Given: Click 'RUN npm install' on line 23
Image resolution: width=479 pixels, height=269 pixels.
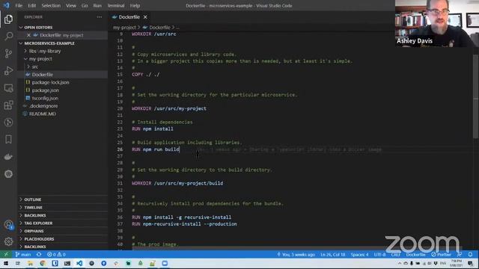Looking at the screenshot, I should tap(153, 129).
